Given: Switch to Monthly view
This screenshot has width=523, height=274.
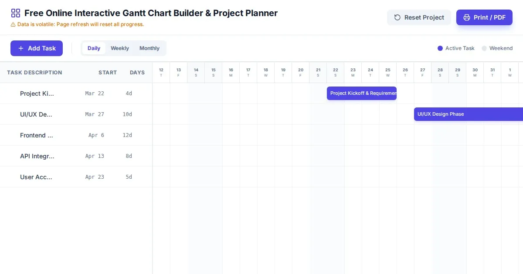Looking at the screenshot, I should point(149,48).
